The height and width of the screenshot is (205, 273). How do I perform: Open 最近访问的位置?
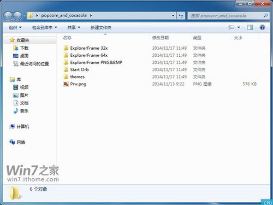(x=34, y=63)
